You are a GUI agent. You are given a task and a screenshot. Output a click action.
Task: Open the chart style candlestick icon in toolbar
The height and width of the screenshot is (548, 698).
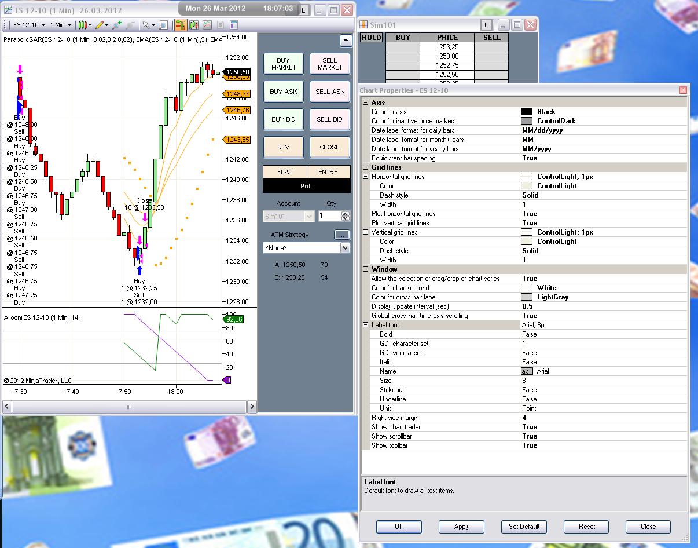tap(83, 25)
